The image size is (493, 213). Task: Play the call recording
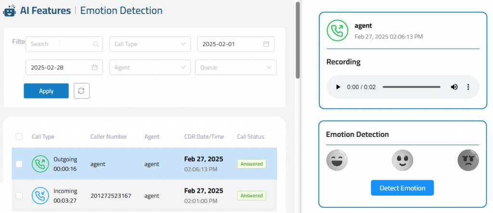point(338,87)
